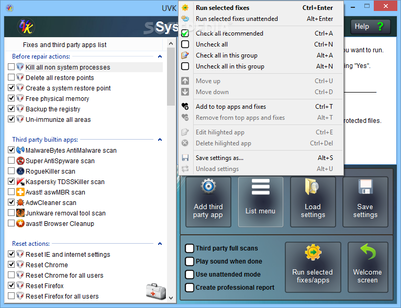Uncheck the Backup the registry checkbox
Image resolution: width=401 pixels, height=308 pixels.
[x=11, y=109]
